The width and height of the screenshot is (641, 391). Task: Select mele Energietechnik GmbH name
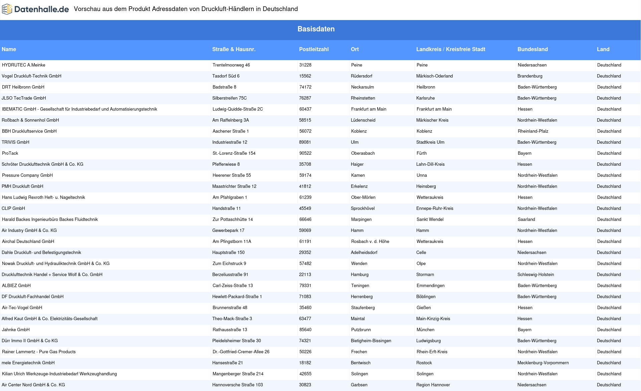tap(28, 363)
